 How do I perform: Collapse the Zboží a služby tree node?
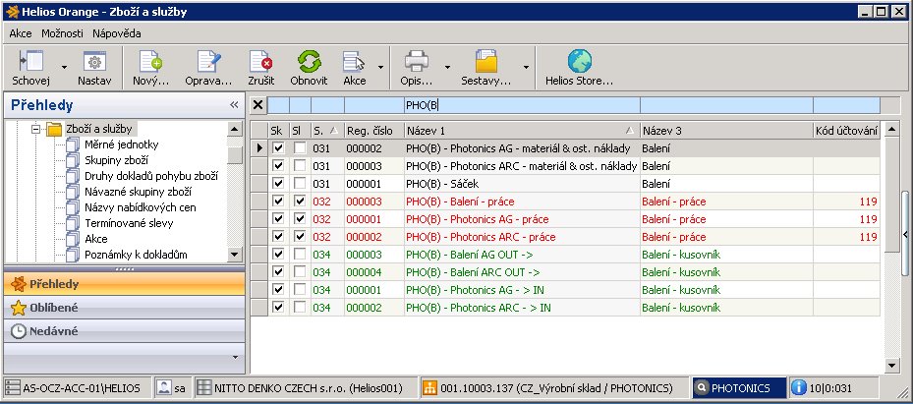click(36, 129)
